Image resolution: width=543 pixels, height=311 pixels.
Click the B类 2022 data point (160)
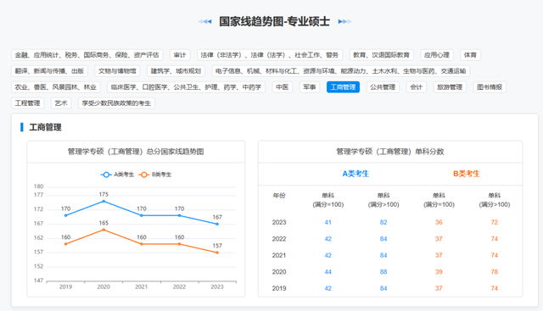[179, 244]
